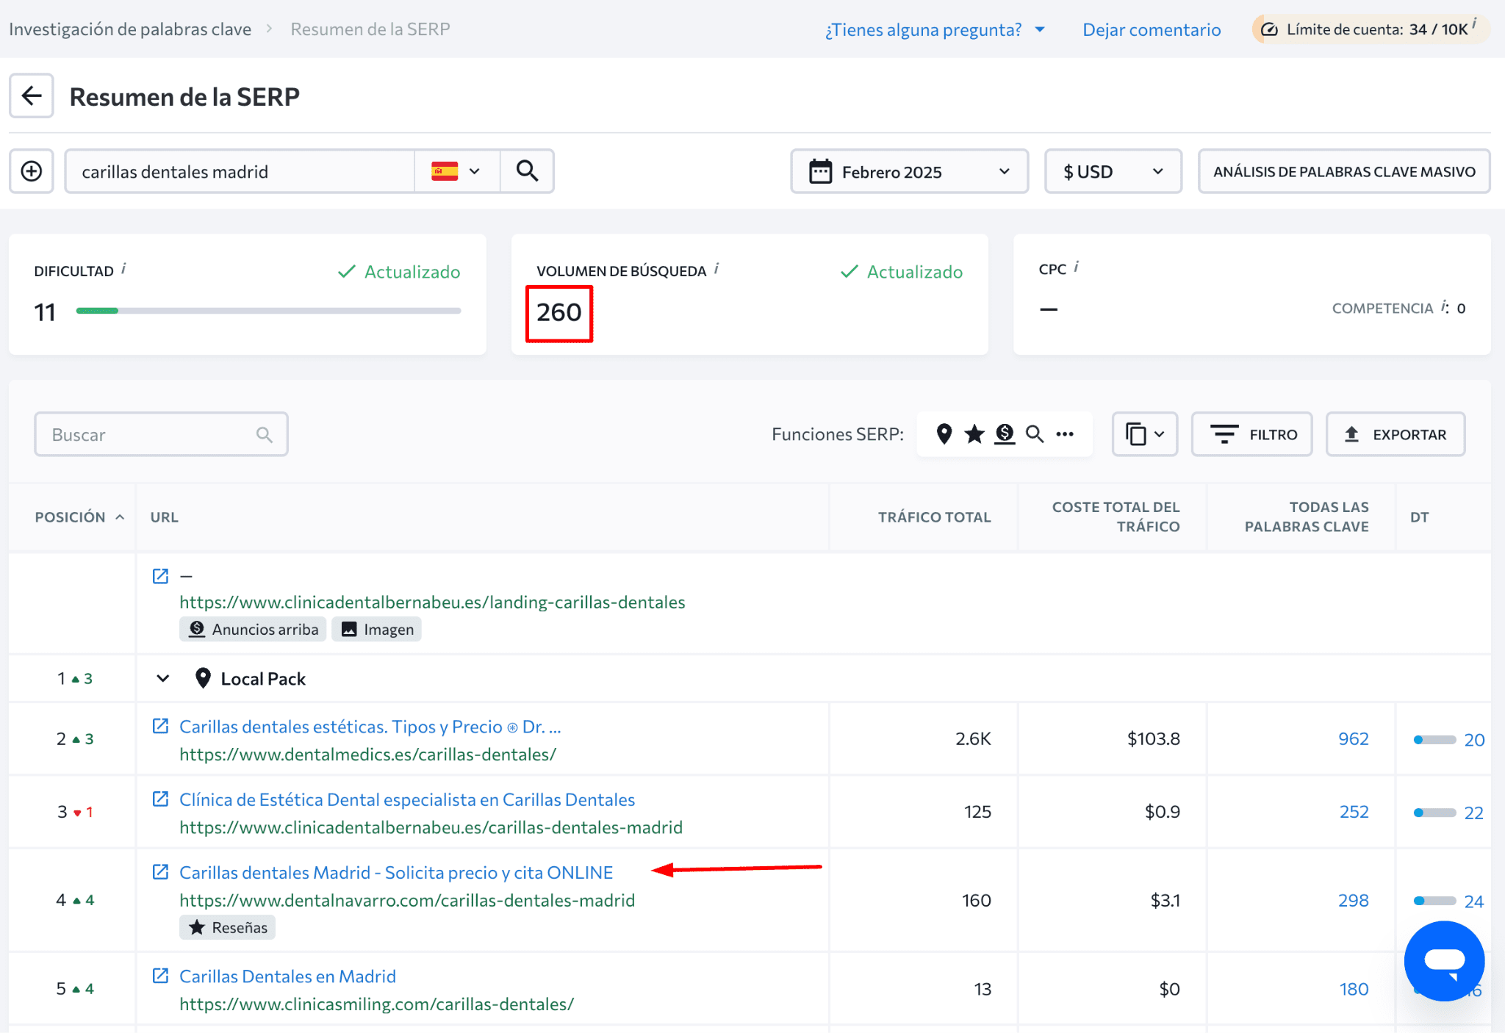Click the COSTE TOTAL DEL TRÁFICO header
Viewport: 1505px width, 1033px height.
coord(1116,516)
